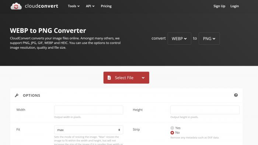
Task: Open the options help question-mark icon
Action: pyautogui.click(x=236, y=95)
